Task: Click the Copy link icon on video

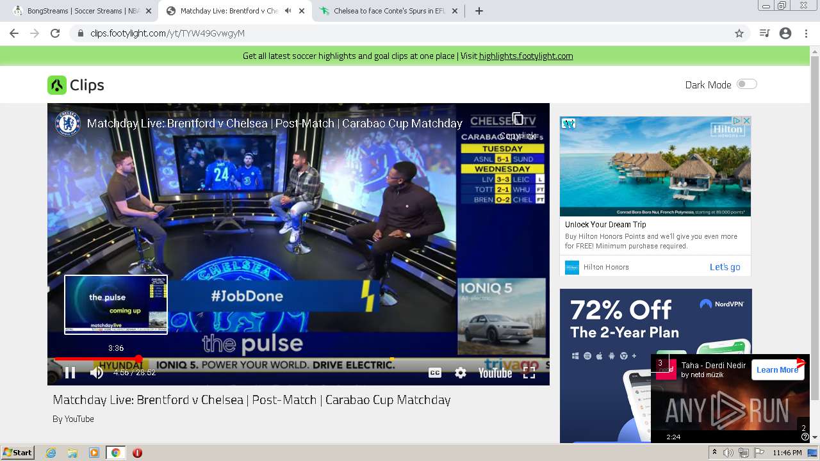Action: (518, 119)
